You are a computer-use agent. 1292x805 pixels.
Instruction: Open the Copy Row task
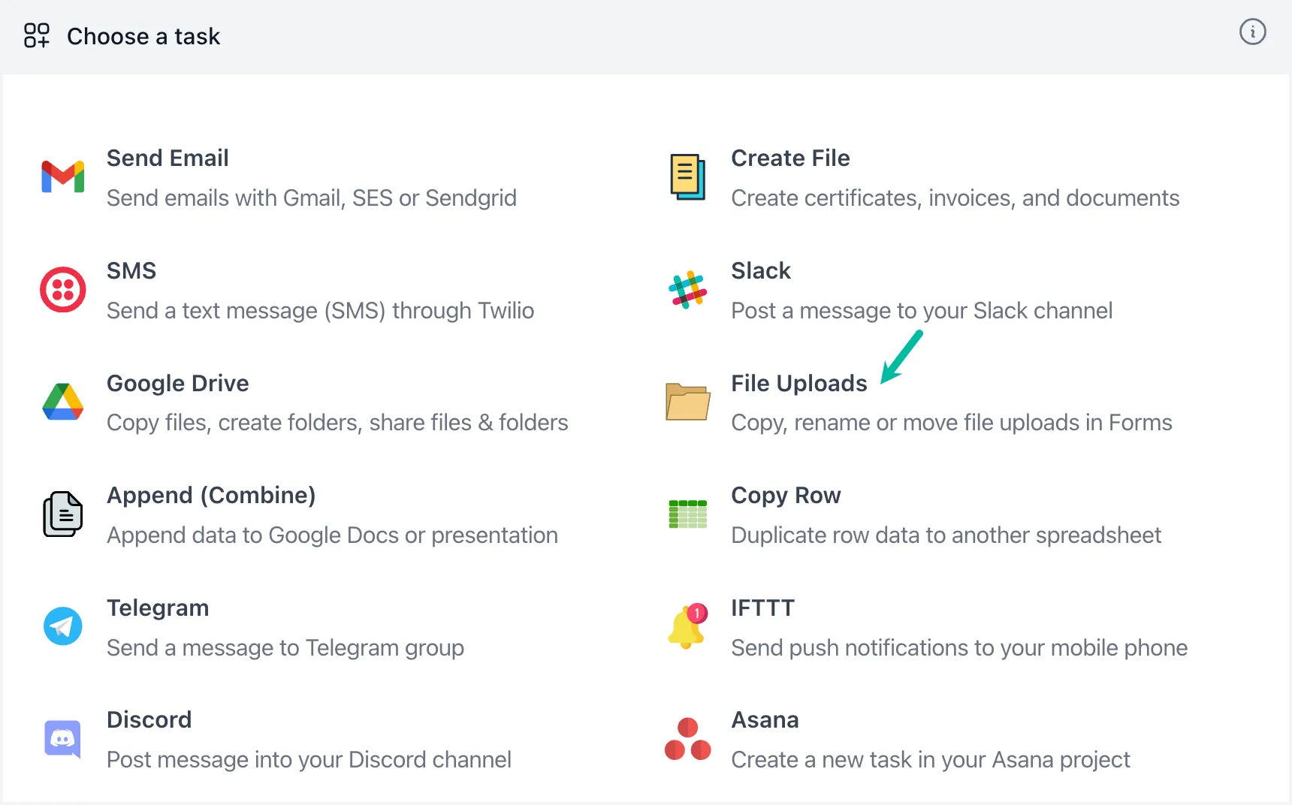click(x=786, y=495)
